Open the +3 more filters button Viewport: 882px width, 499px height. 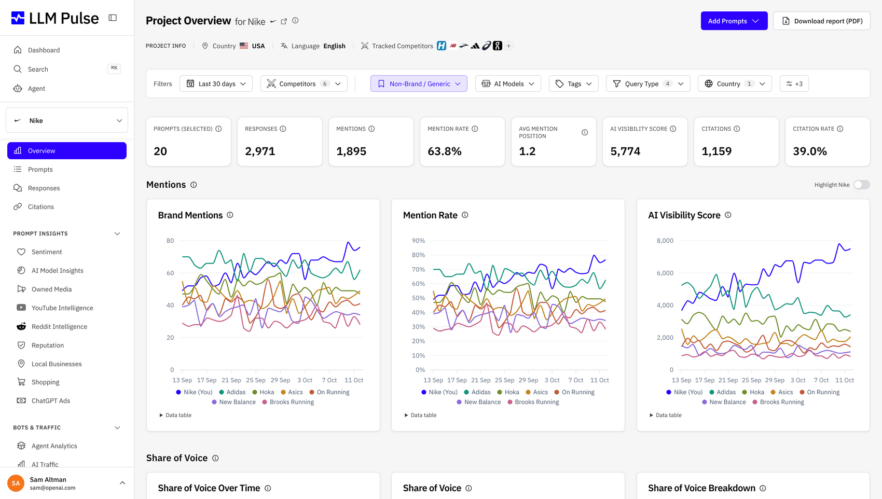click(794, 84)
